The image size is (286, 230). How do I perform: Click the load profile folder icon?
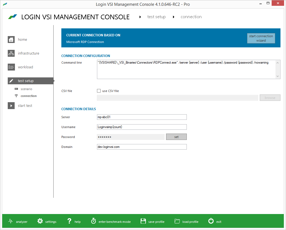[x=177, y=221]
